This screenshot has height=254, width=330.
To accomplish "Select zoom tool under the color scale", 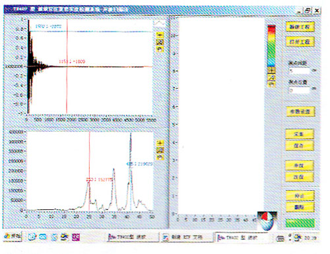I will pos(272,77).
